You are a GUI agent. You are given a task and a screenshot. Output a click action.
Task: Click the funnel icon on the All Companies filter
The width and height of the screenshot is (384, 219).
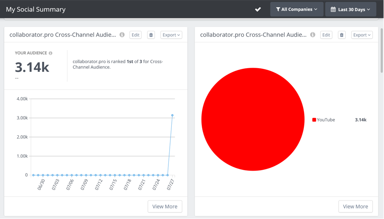click(278, 9)
